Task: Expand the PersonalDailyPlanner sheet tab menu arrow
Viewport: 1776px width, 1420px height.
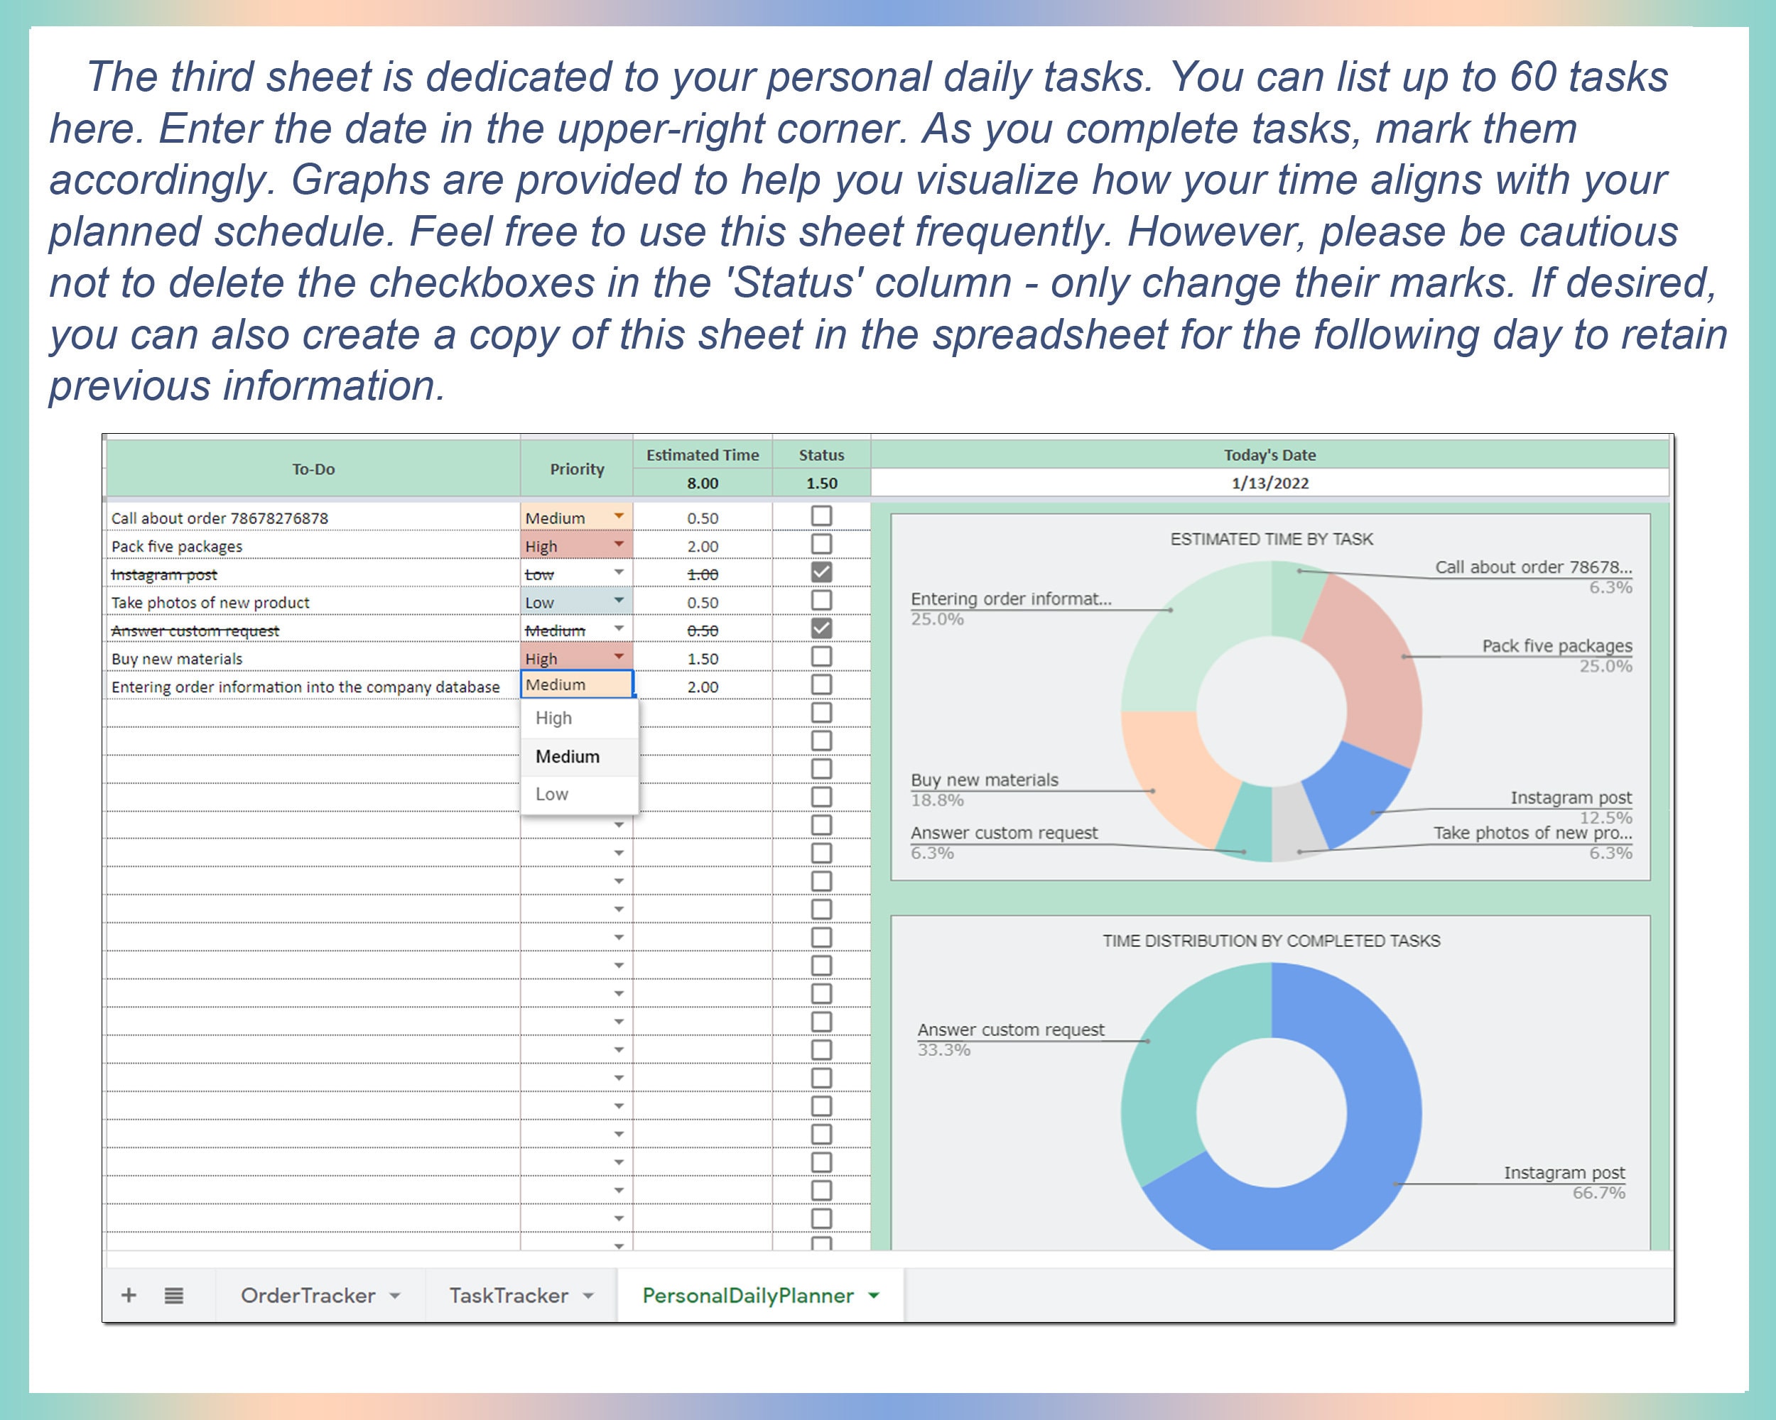Action: (873, 1295)
